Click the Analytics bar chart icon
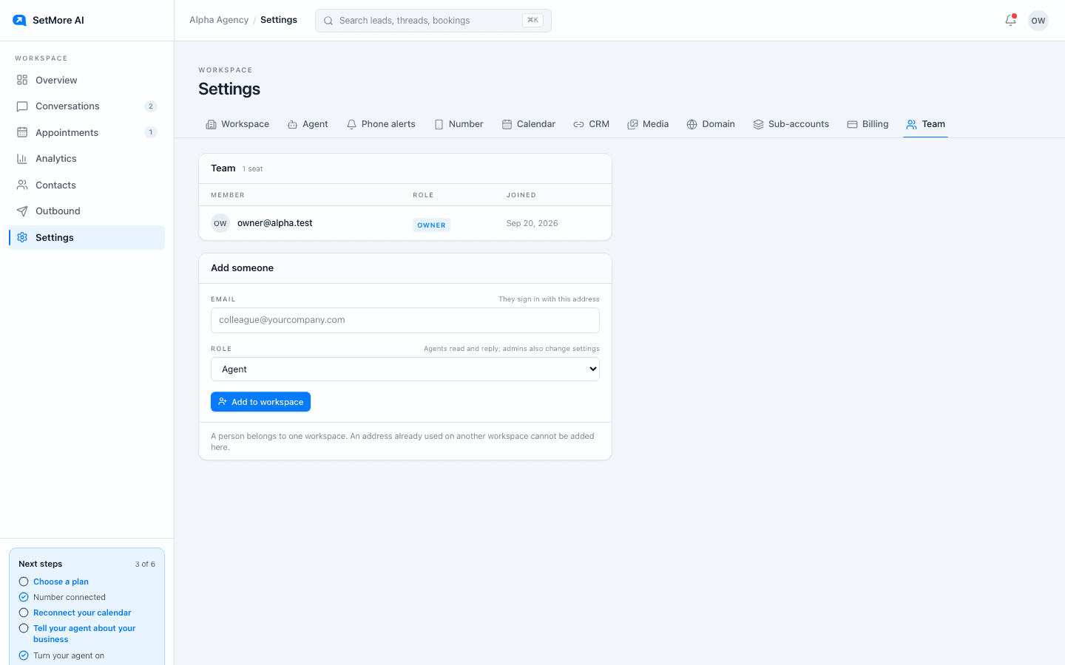 pos(22,159)
